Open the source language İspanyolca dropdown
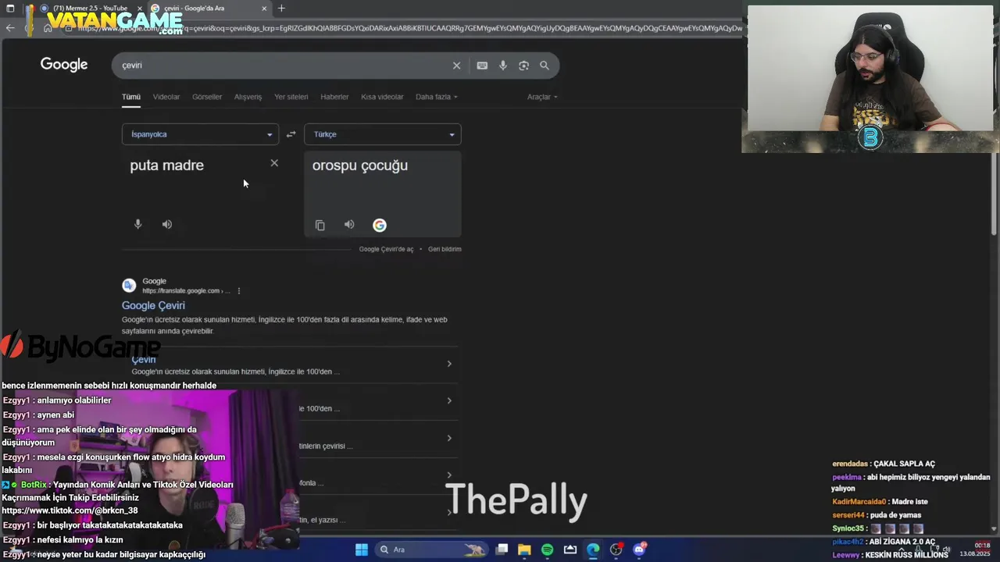 coord(200,134)
